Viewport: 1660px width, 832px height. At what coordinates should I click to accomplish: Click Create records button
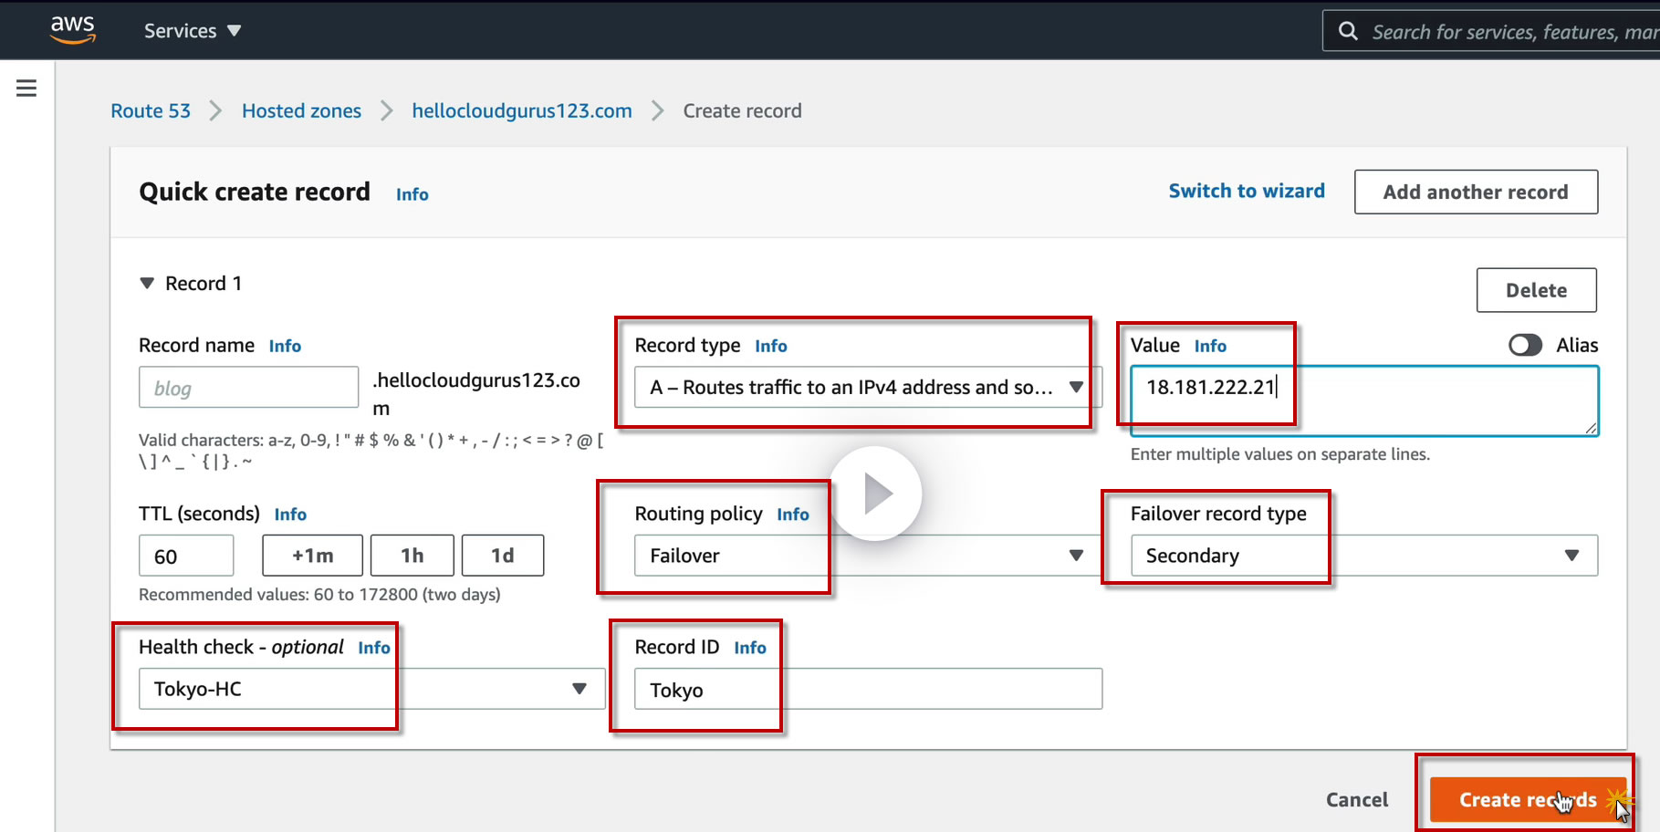[1527, 800]
